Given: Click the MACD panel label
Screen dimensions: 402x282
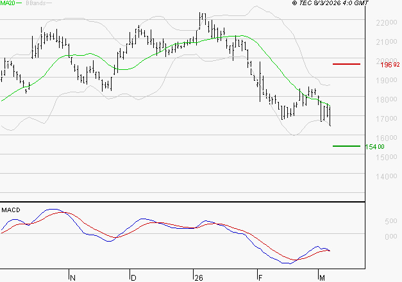Looking at the screenshot, I should click(x=11, y=210).
